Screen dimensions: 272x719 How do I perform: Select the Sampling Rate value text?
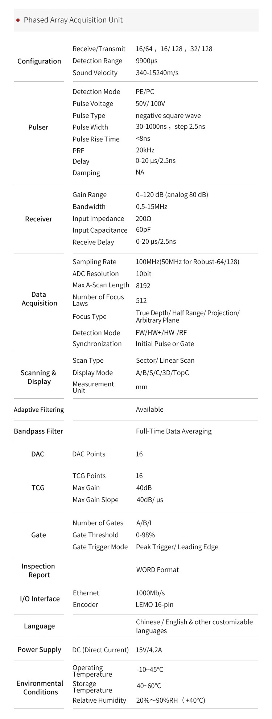187,262
